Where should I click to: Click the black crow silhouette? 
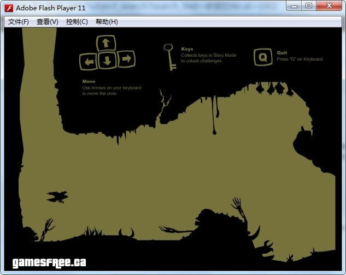[x=57, y=196]
